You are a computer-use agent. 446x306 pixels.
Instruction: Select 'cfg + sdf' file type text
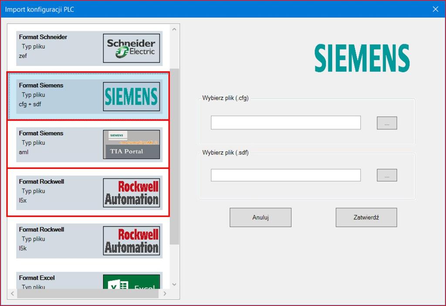(30, 104)
